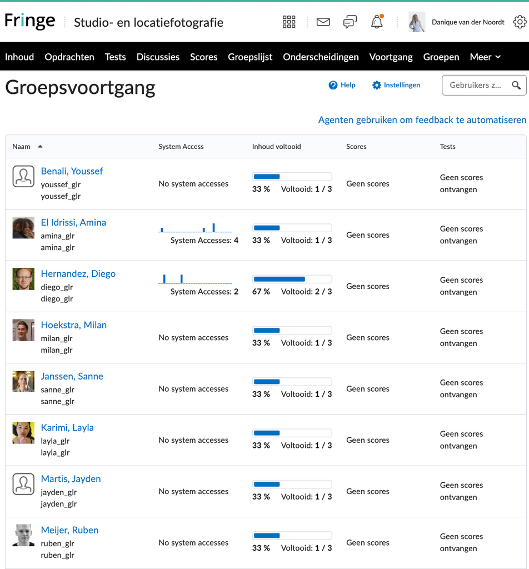Click Youssef Benali's placeholder avatar
Viewport: 529px width, 569px height.
(23, 177)
